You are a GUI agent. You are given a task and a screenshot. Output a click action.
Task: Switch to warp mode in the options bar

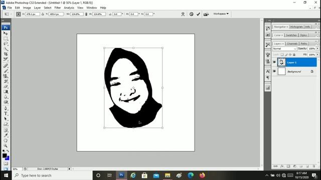(x=183, y=14)
